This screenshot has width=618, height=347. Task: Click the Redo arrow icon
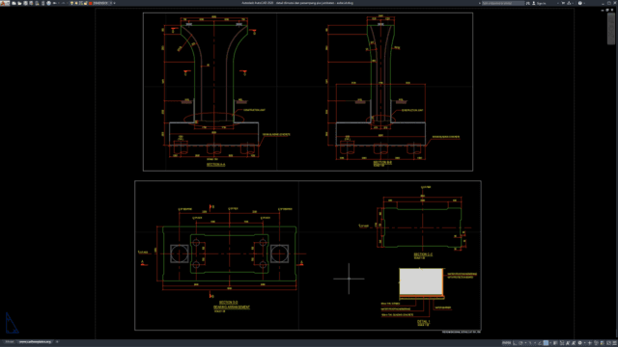click(63, 3)
